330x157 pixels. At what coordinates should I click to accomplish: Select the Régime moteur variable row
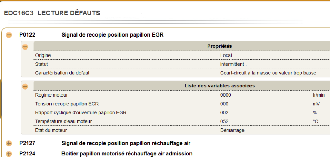pos(182,95)
